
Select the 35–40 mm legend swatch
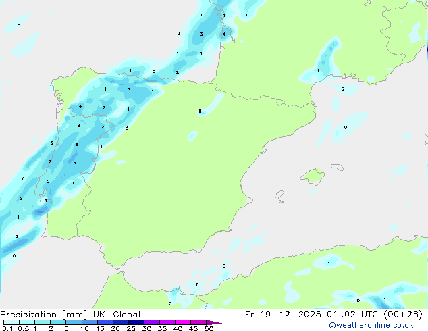pyautogui.click(x=167, y=322)
